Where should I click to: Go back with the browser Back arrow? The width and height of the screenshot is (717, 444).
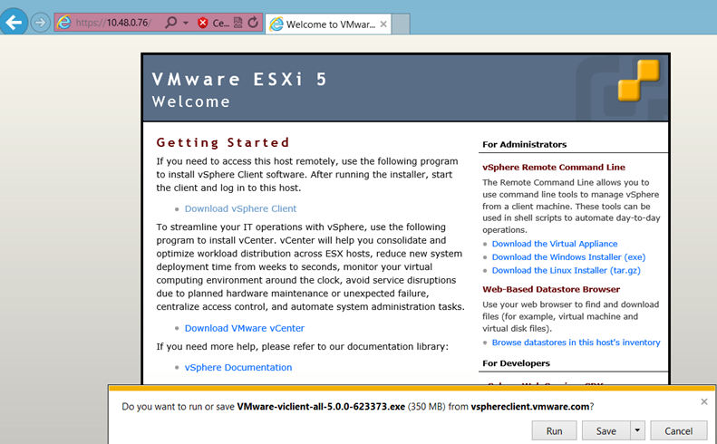point(14,22)
